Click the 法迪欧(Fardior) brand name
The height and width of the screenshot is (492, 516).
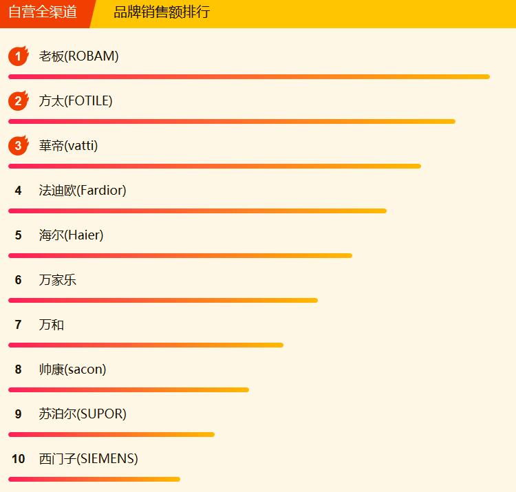tap(83, 191)
